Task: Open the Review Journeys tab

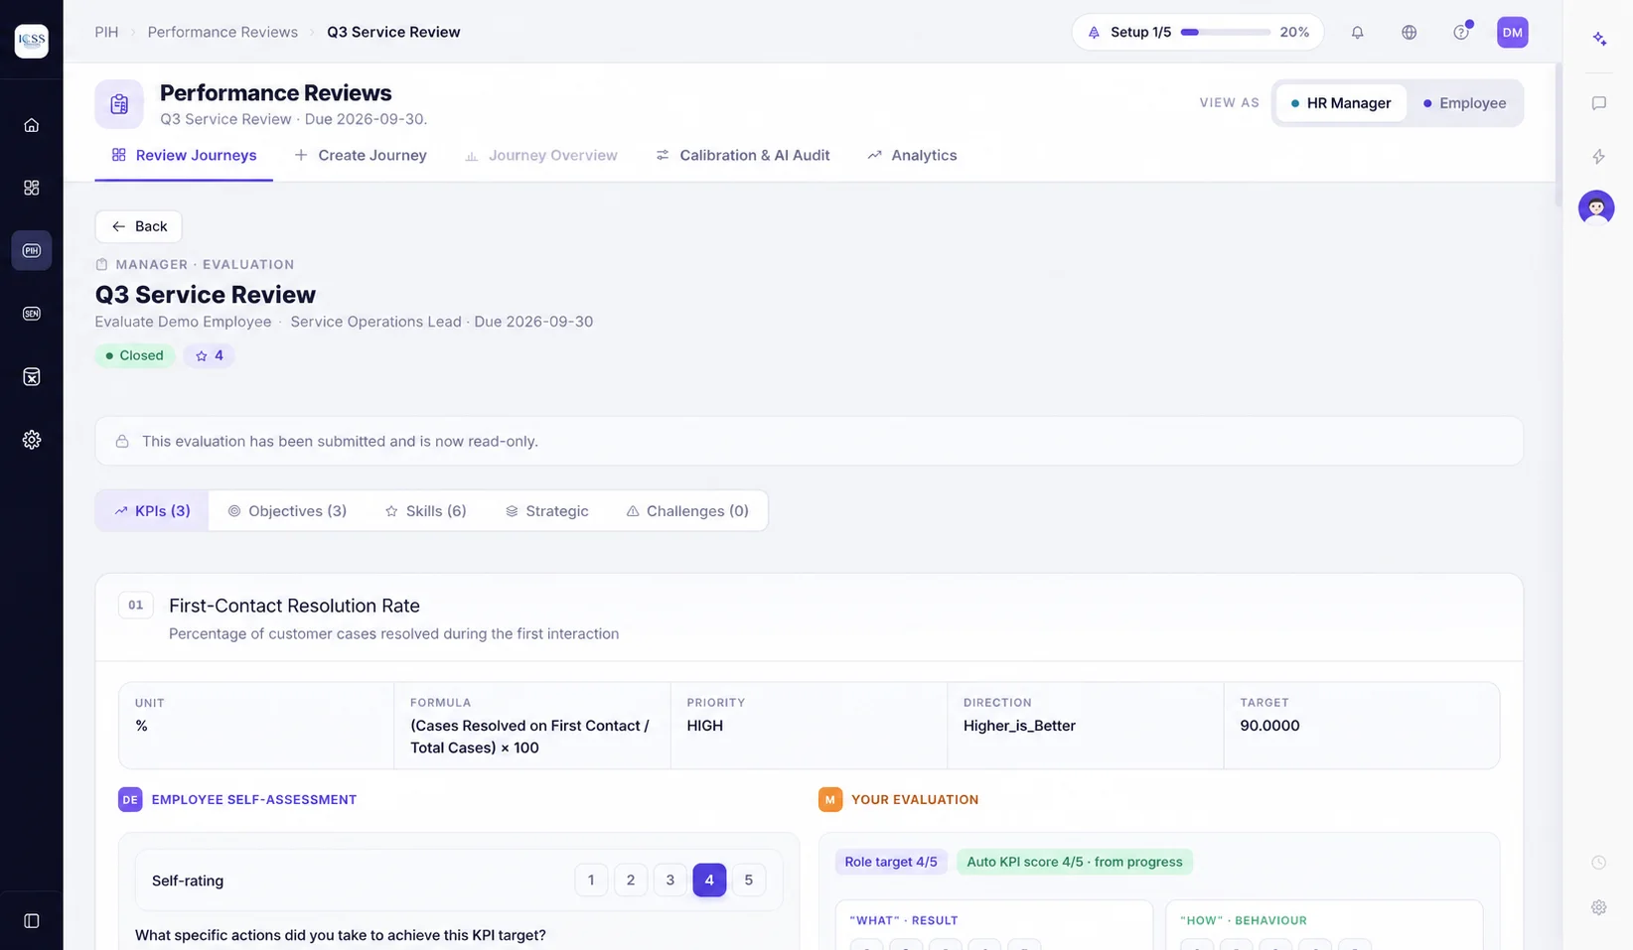Action: pos(184,155)
